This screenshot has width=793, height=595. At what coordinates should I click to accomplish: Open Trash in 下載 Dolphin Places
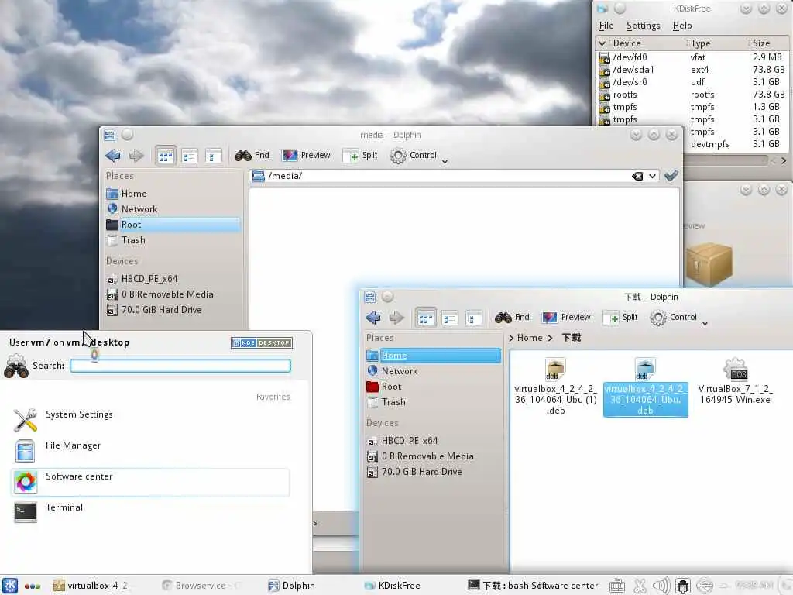point(433,402)
